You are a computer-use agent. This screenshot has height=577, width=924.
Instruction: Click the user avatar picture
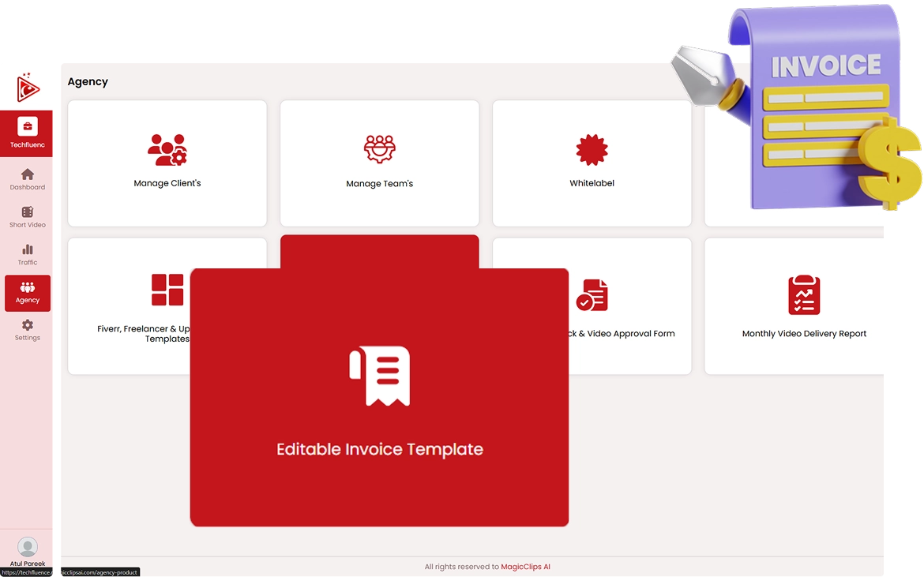[x=28, y=547]
